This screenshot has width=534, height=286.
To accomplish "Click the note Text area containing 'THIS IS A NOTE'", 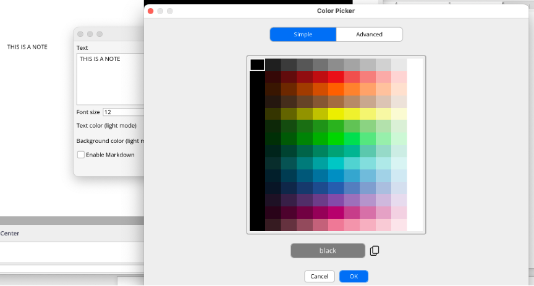I will click(x=109, y=79).
